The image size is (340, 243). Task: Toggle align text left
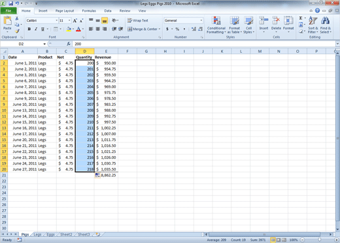(x=91, y=29)
